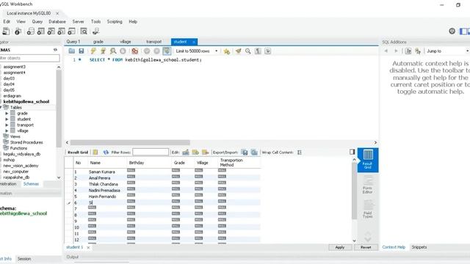Execute statement under cursor icon
470x264 pixels.
pyautogui.click(x=103, y=51)
